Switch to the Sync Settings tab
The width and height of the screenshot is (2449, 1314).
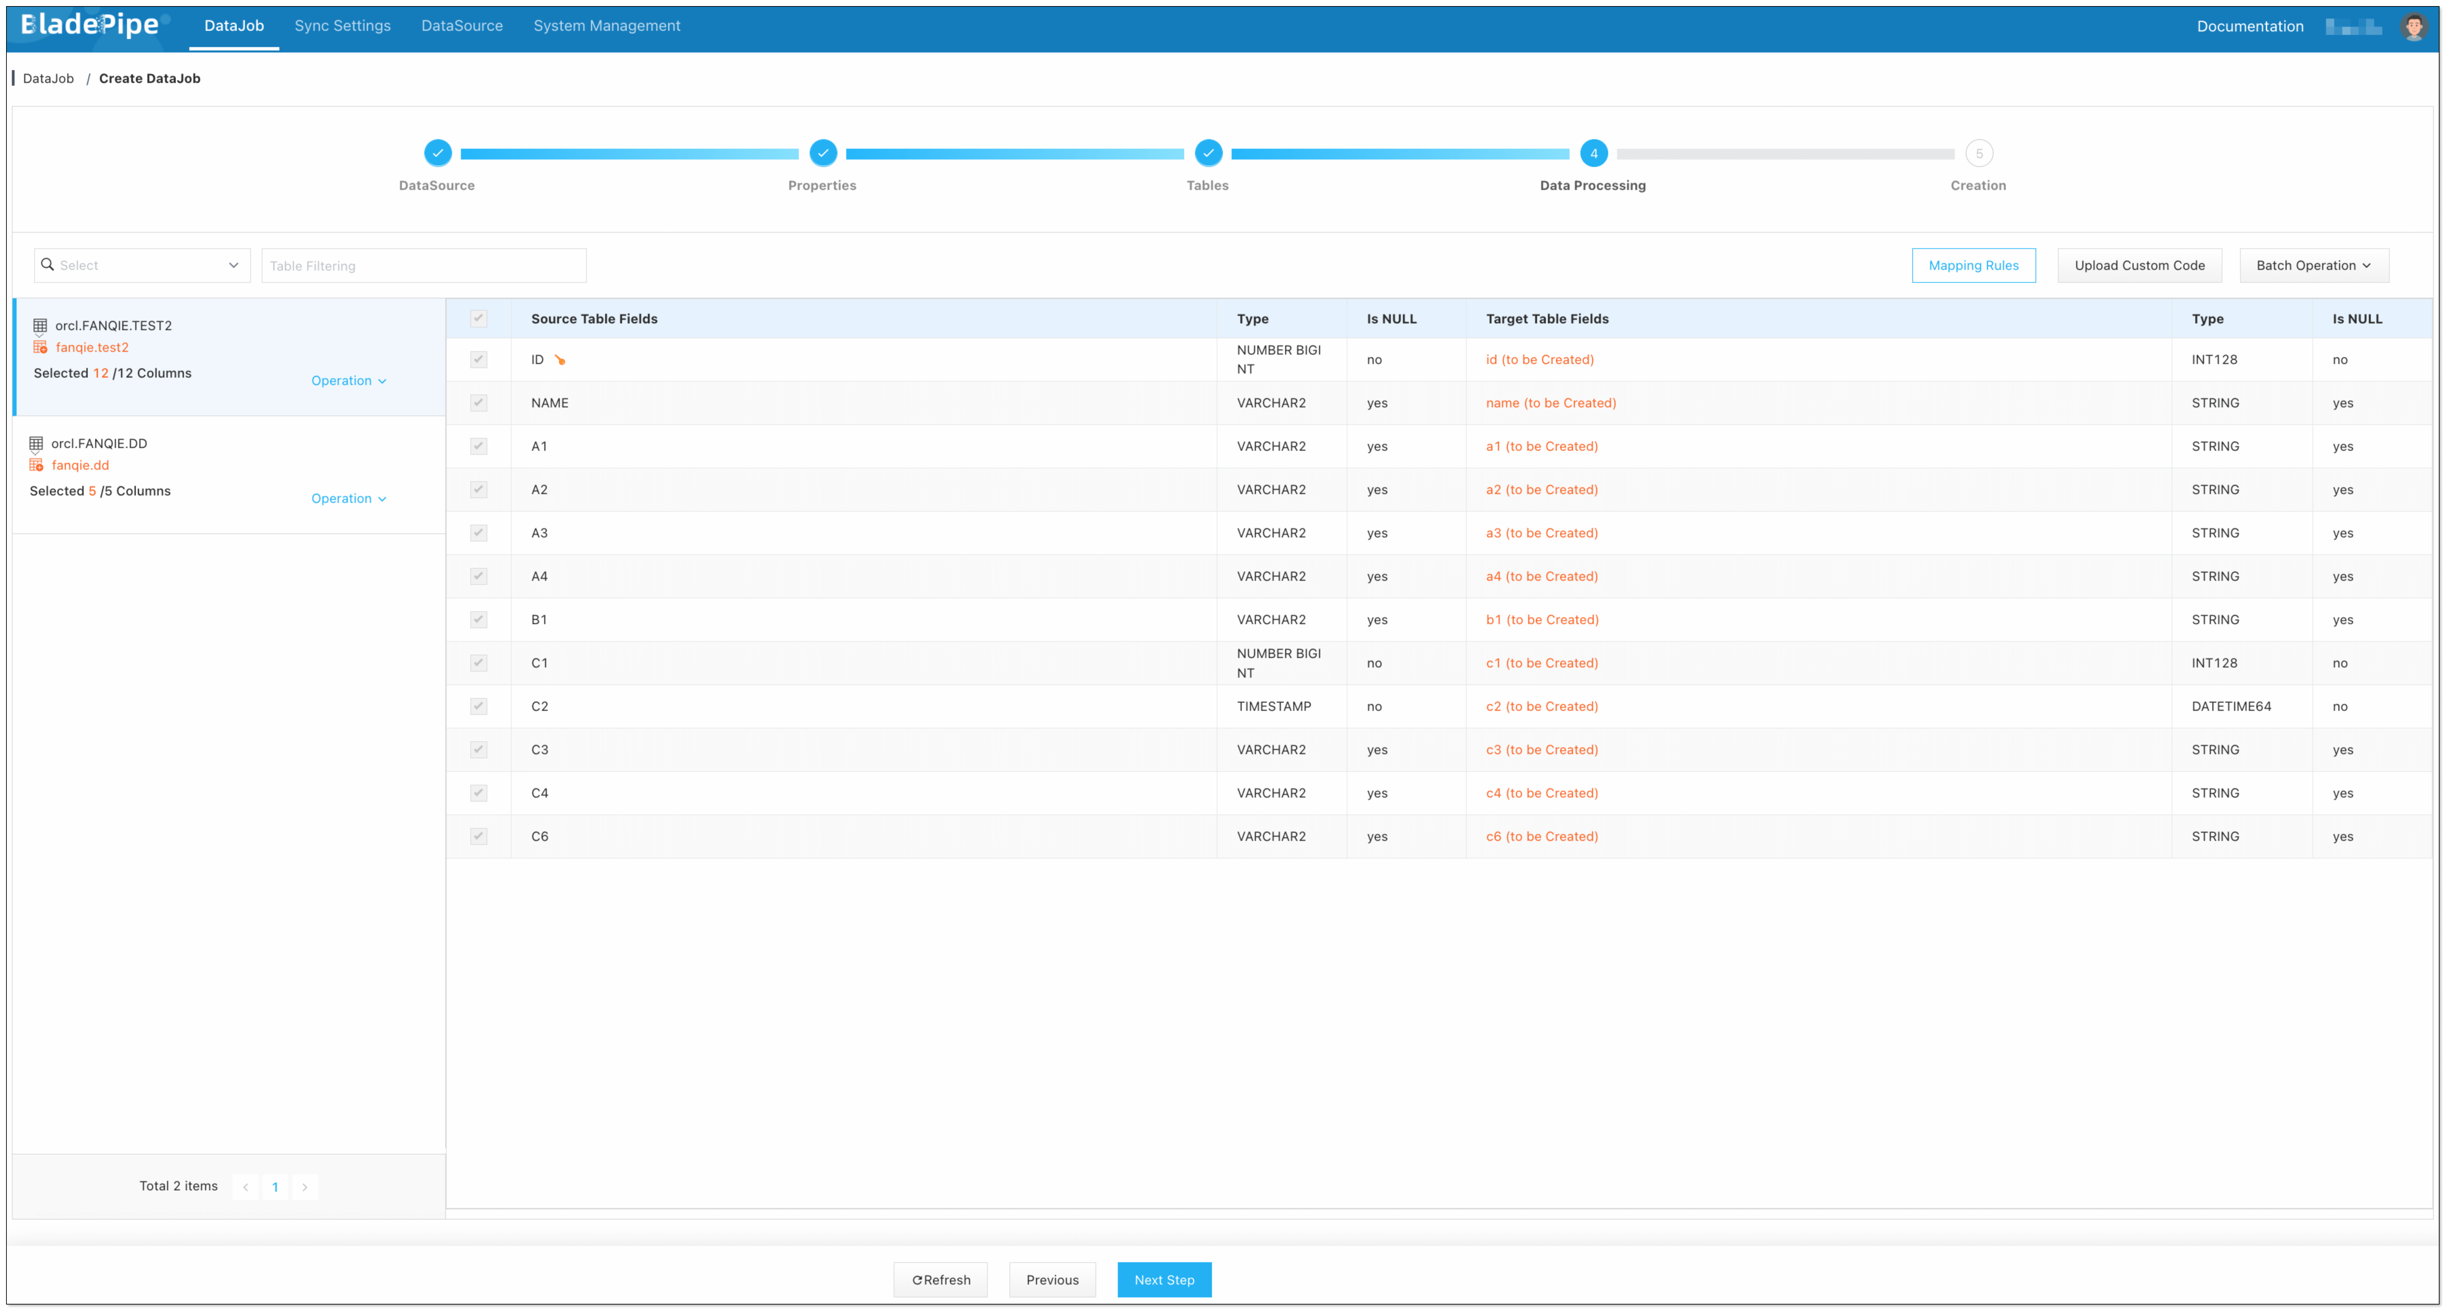coord(342,26)
